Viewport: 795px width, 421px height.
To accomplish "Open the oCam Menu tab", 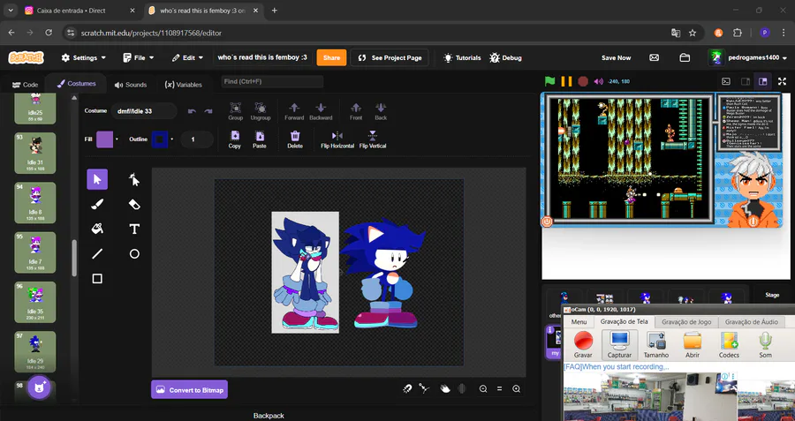I will 579,321.
